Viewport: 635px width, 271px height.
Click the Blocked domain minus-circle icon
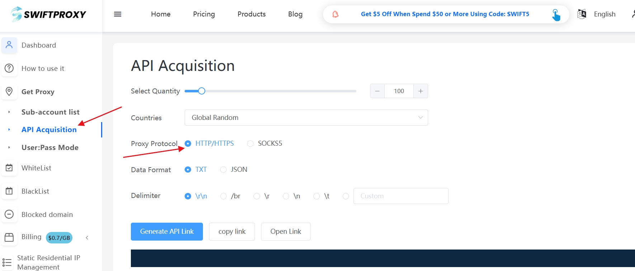pyautogui.click(x=9, y=214)
